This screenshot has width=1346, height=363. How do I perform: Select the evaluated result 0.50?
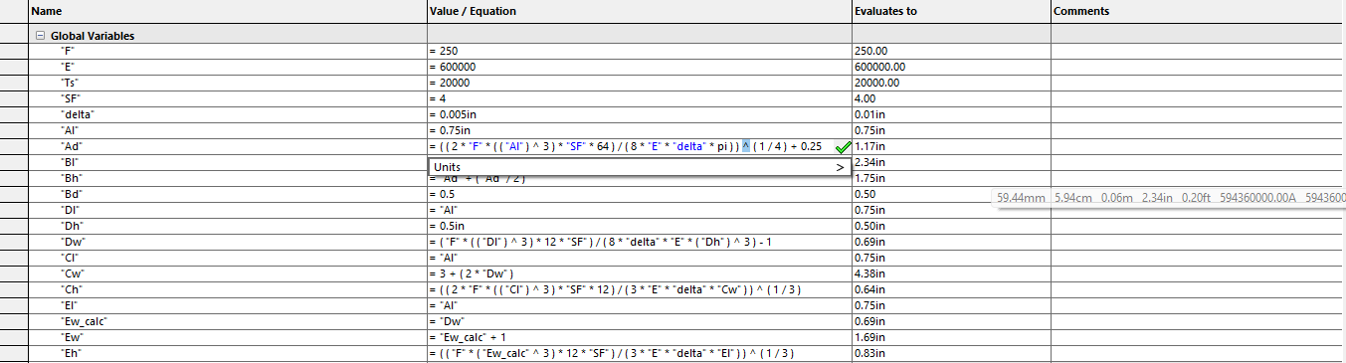coord(951,194)
